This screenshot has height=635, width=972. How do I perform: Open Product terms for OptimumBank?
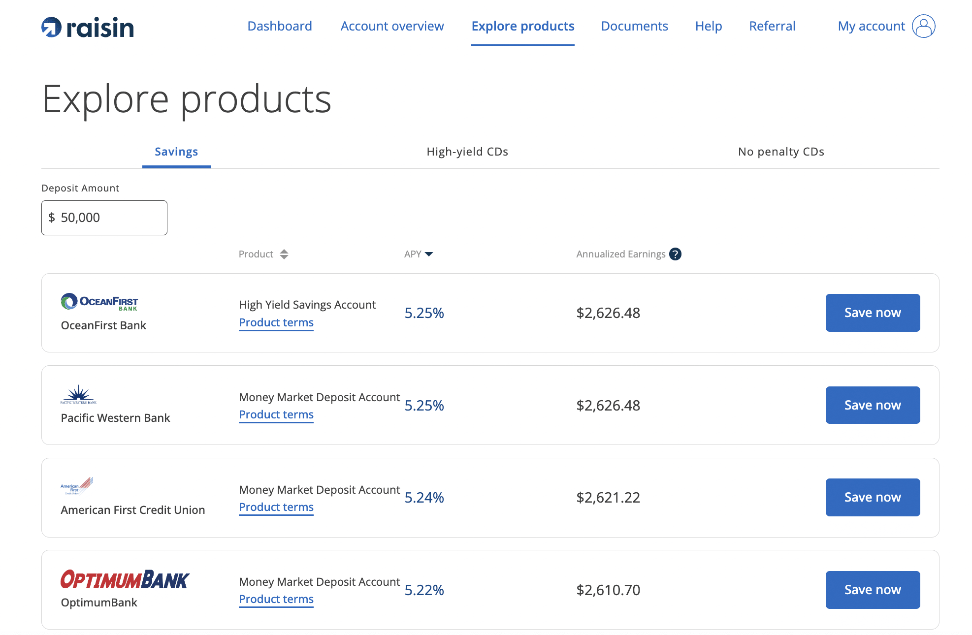point(276,599)
